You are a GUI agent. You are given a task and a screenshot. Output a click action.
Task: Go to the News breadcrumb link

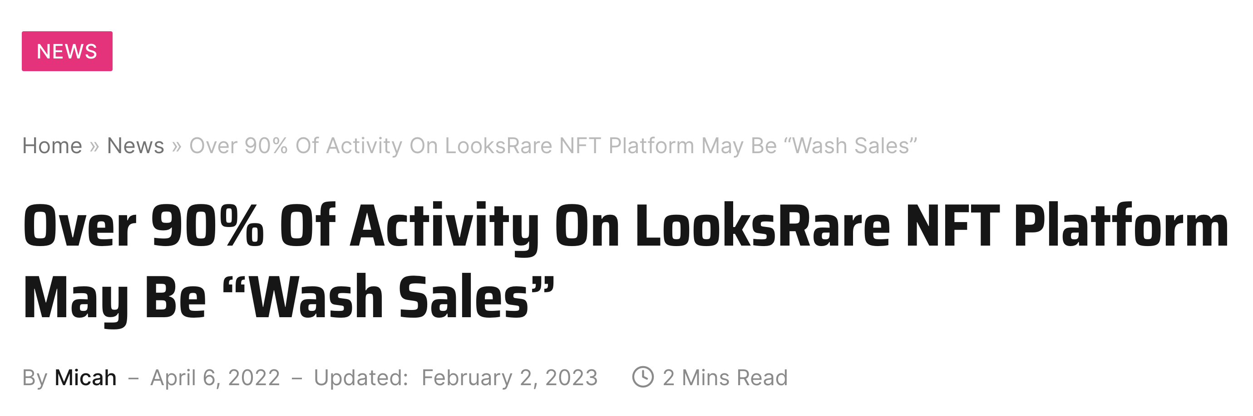[x=136, y=145]
